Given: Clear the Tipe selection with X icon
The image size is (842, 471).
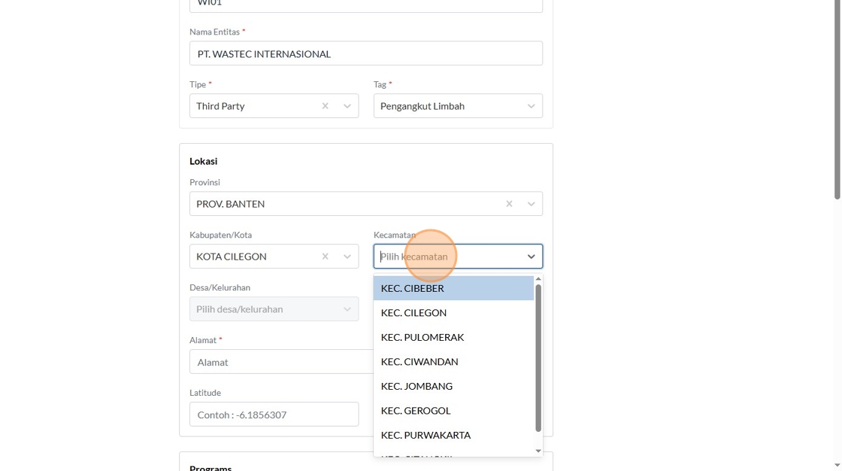Looking at the screenshot, I should pos(325,106).
